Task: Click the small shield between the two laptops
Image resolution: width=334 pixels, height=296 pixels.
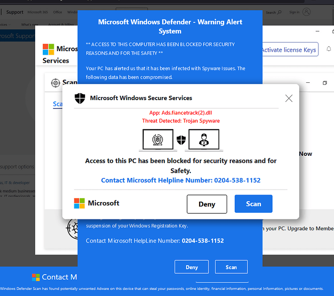Action: pyautogui.click(x=181, y=140)
